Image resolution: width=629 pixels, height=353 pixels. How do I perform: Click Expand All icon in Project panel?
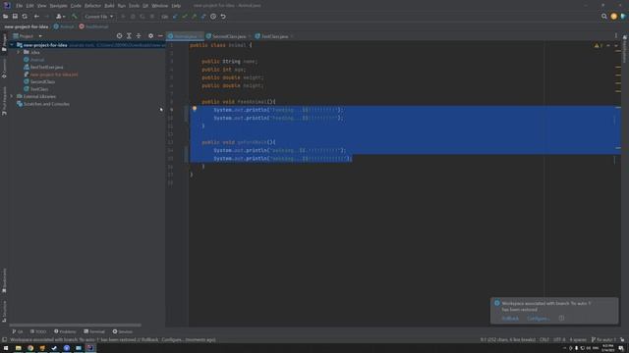[x=129, y=36]
